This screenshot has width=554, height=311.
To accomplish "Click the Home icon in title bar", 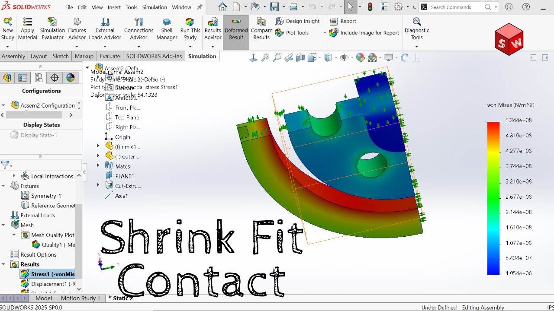I will (222, 7).
